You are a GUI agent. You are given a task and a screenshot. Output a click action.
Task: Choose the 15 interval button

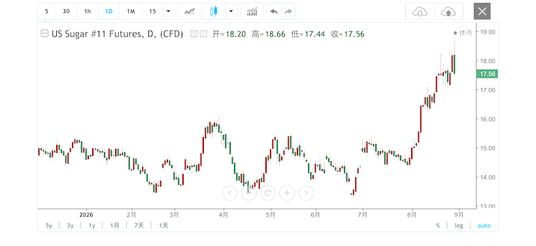click(x=152, y=11)
